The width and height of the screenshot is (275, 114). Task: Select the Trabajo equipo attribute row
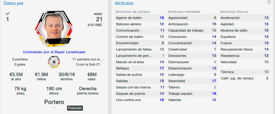pos(192,94)
